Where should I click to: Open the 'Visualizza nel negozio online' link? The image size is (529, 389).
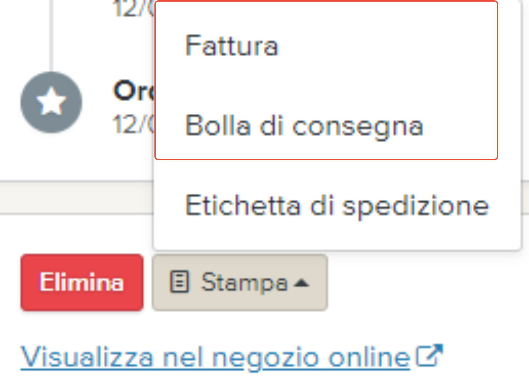pyautogui.click(x=215, y=357)
